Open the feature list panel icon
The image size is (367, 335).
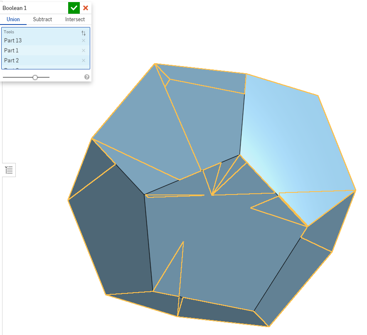(x=9, y=170)
